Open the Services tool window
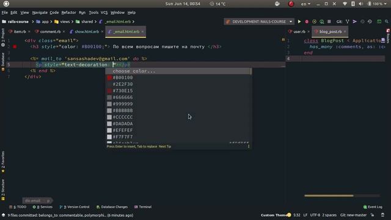Screen dimensions: 391x220 pos(43,207)
